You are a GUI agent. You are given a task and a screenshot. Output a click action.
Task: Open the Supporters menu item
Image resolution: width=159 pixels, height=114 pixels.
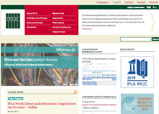[x=57, y=18]
